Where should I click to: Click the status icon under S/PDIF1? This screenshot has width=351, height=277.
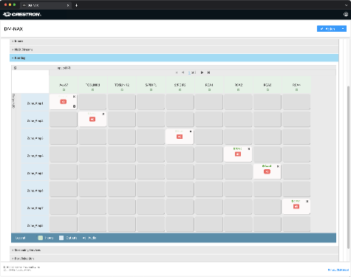point(151,90)
